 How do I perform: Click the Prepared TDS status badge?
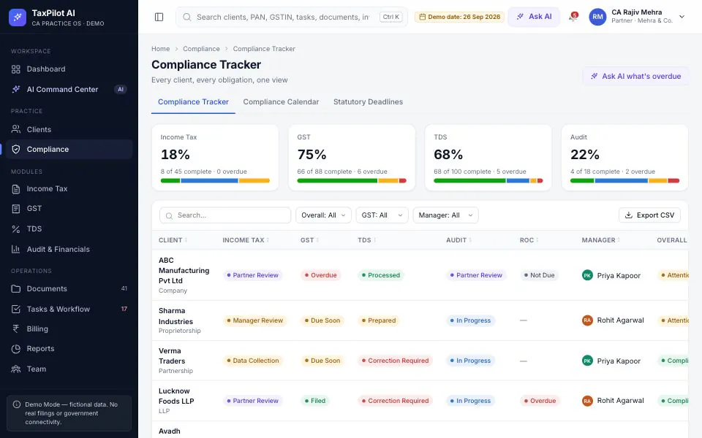click(379, 320)
